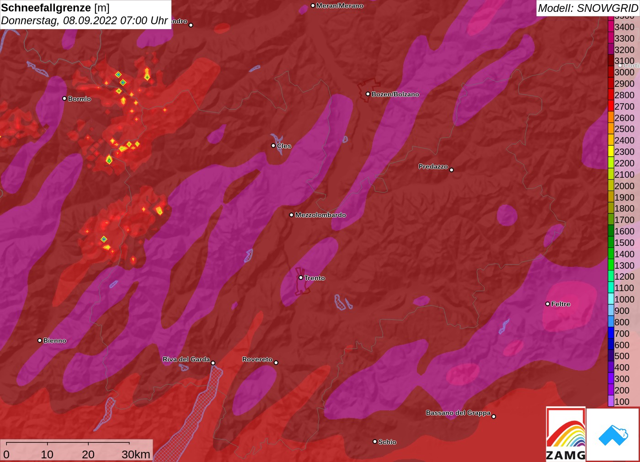The height and width of the screenshot is (462, 640).
Task: Click the Schneefallgrenze [m] title
Action: click(x=55, y=8)
